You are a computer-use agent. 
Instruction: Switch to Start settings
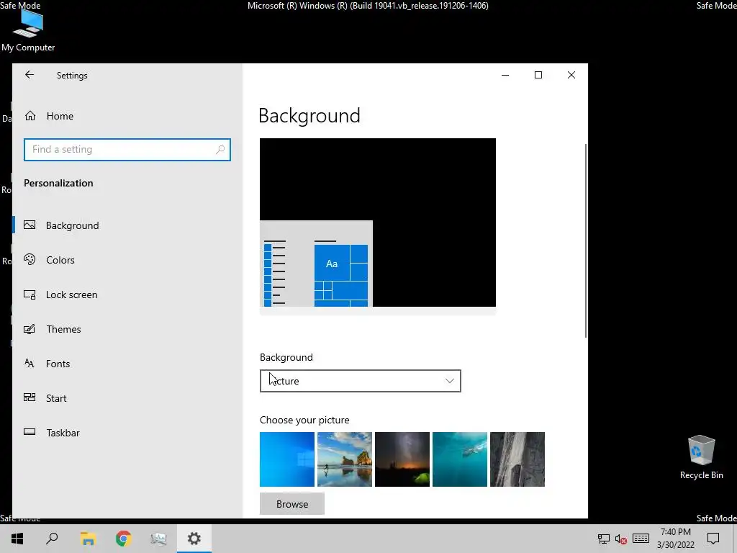point(127,397)
